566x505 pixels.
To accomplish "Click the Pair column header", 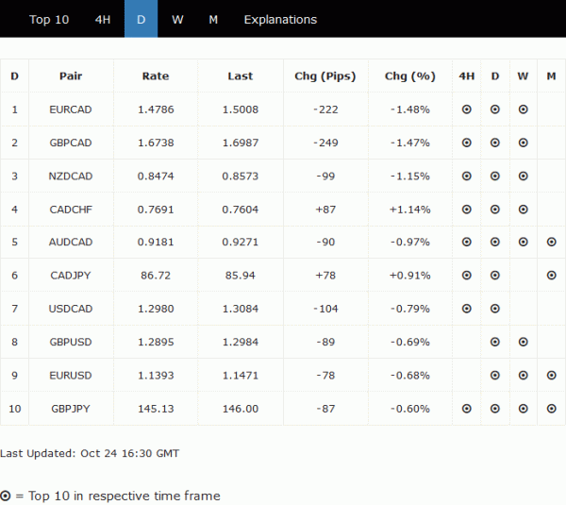I will tap(71, 76).
